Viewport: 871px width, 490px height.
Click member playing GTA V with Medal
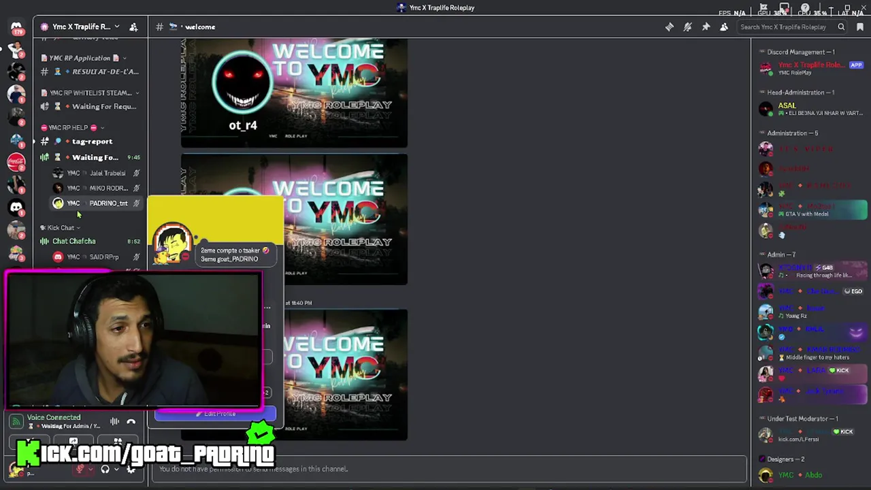(811, 210)
